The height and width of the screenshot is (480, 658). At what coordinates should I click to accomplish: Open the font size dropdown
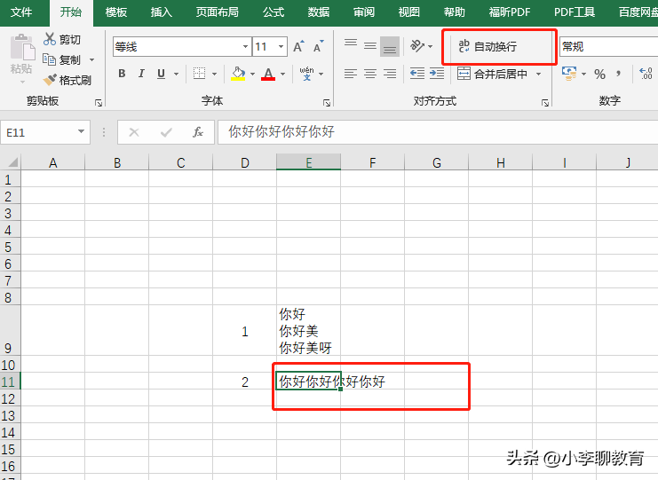click(281, 46)
